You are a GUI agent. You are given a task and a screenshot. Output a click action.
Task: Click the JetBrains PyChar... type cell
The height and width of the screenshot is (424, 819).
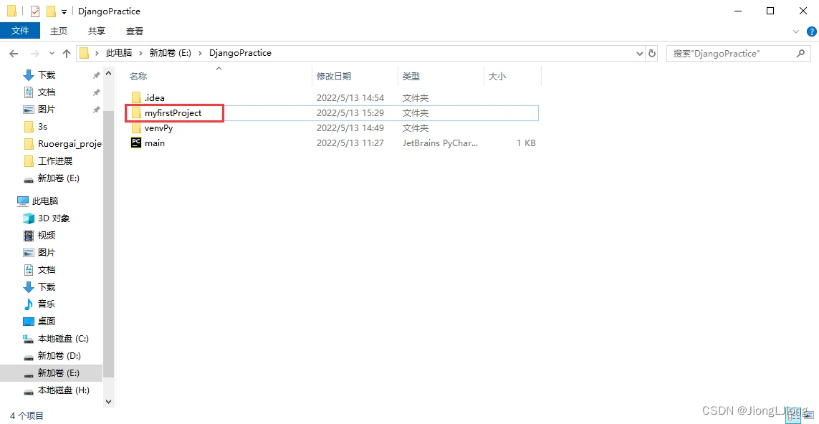440,143
